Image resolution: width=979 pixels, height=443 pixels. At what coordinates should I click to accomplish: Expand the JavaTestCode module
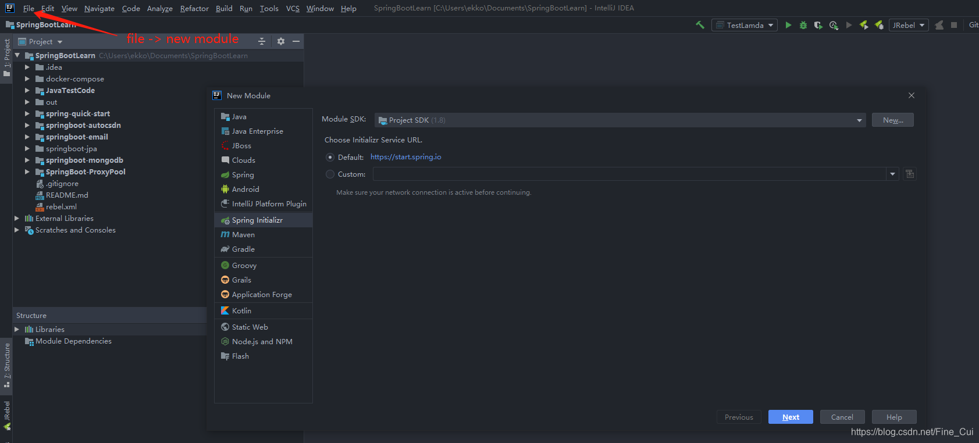pos(27,91)
